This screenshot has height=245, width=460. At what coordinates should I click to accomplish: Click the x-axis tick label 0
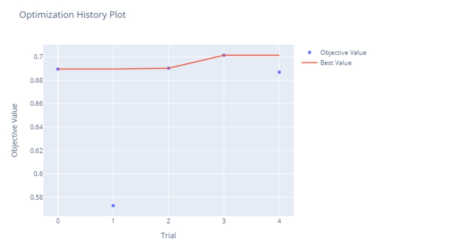pos(58,221)
